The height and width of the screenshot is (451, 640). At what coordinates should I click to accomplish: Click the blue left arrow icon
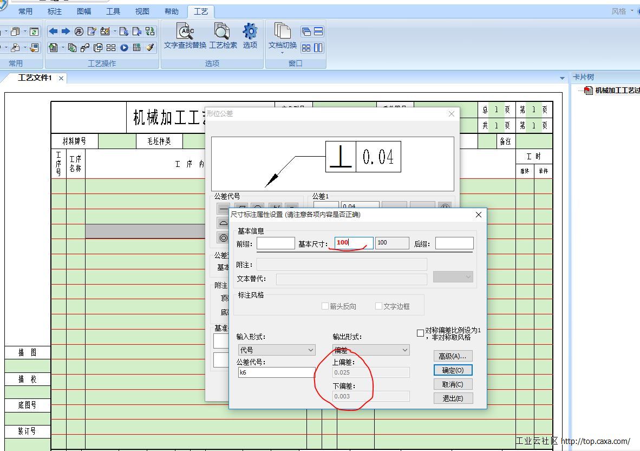point(53,31)
